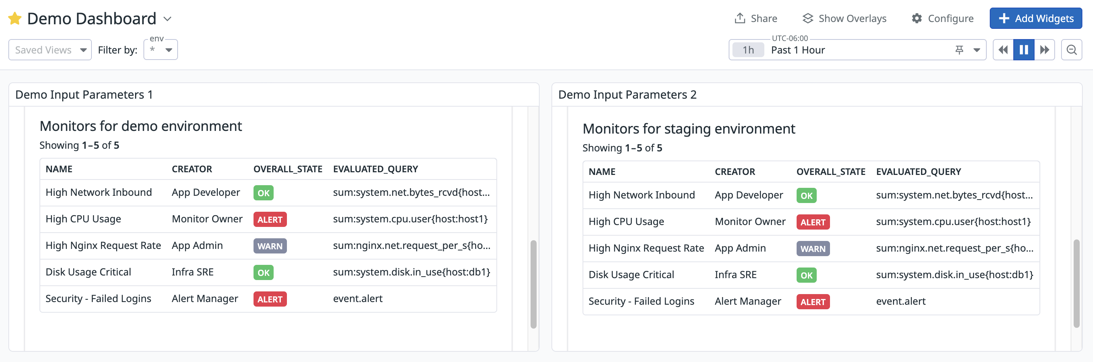This screenshot has width=1093, height=362.
Task: Click the Show Overlays layers icon
Action: tap(808, 18)
